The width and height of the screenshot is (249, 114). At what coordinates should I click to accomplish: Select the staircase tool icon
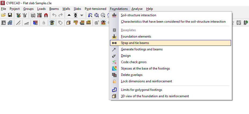click(x=18, y=23)
